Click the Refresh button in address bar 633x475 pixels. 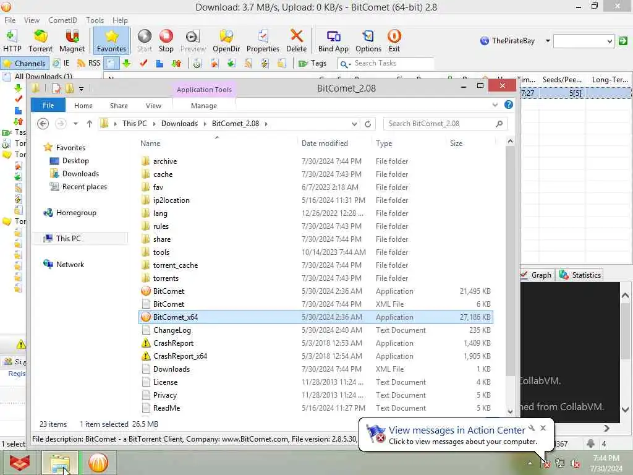(368, 124)
